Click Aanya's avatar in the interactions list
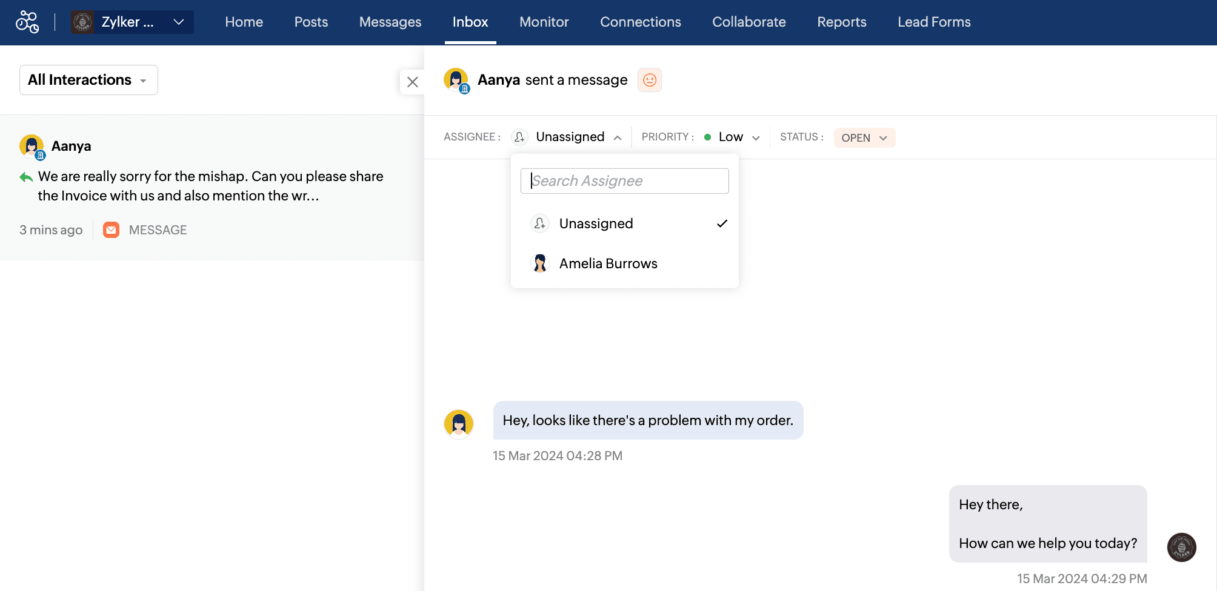1217x591 pixels. [x=32, y=147]
